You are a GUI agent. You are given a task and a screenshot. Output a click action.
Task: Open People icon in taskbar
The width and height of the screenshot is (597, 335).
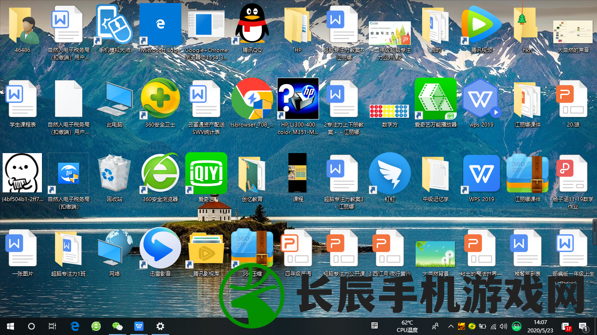coord(435,326)
